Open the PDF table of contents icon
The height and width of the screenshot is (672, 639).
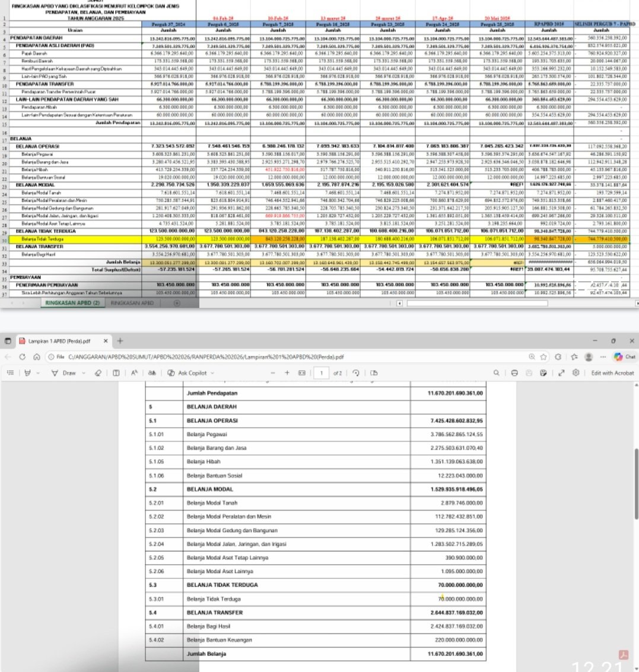[x=10, y=373]
